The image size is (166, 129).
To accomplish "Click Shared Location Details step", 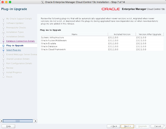I will (x=18, y=59).
